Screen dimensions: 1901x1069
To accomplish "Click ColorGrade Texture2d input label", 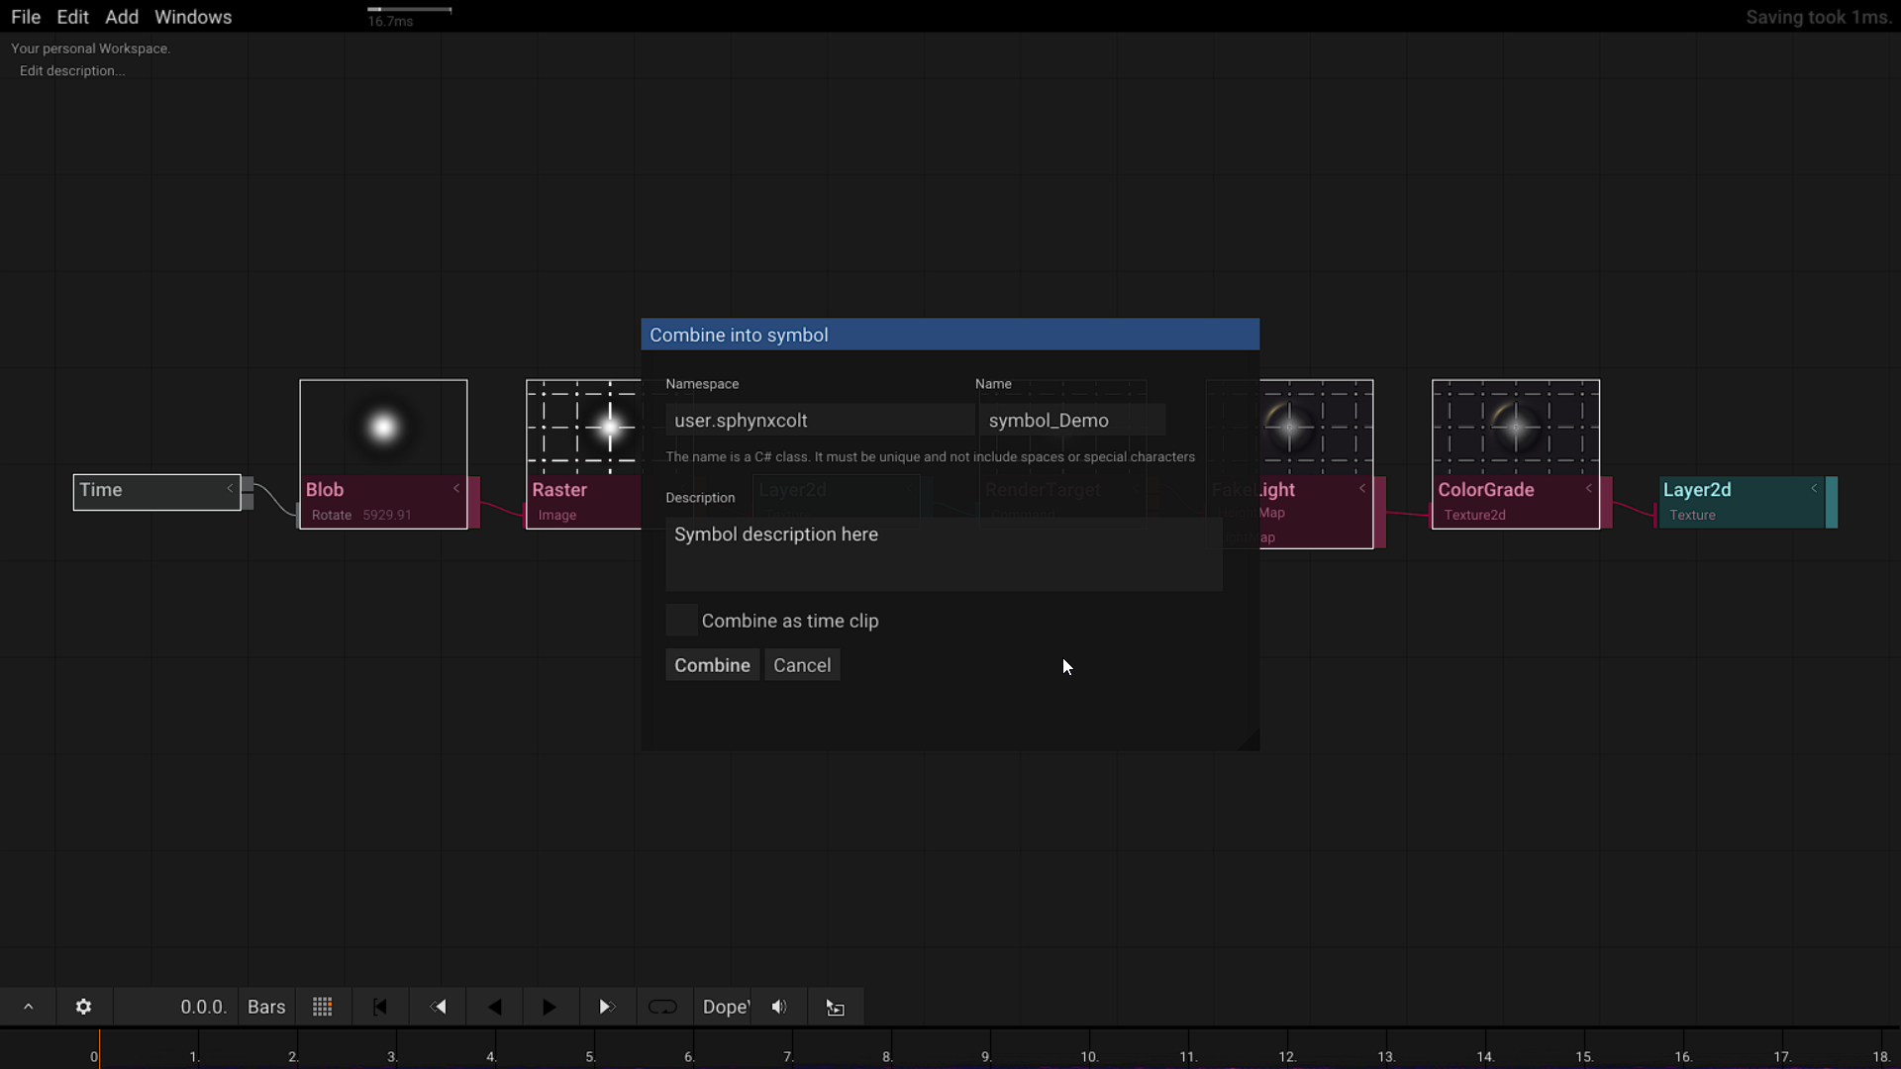I will (1474, 515).
